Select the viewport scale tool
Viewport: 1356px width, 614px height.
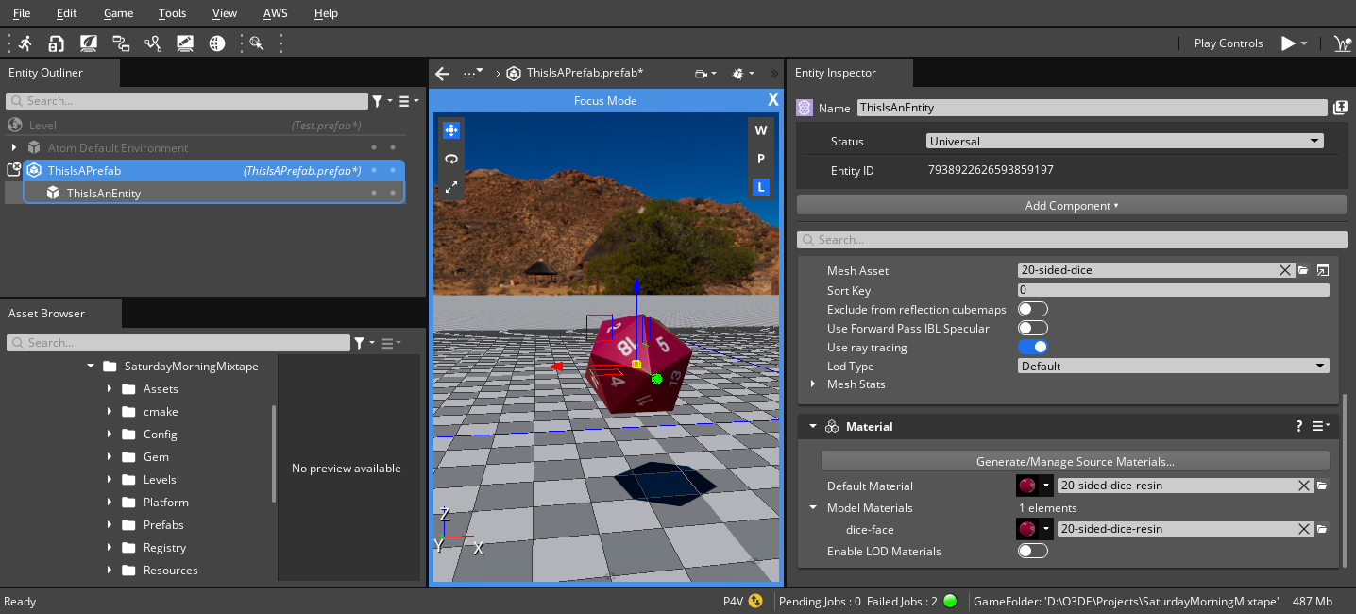[x=451, y=188]
